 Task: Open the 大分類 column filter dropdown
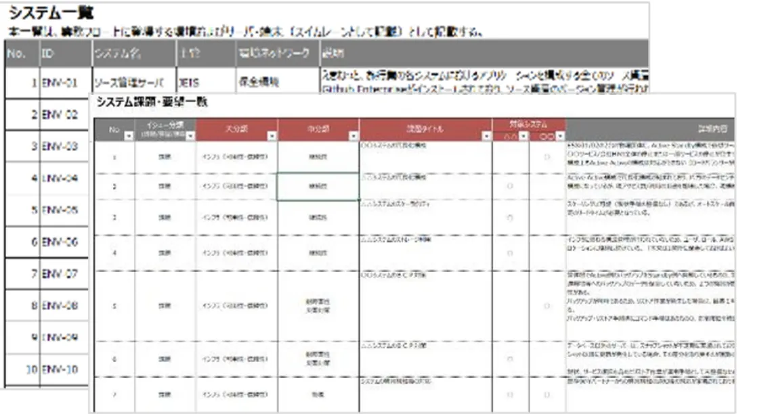click(272, 136)
